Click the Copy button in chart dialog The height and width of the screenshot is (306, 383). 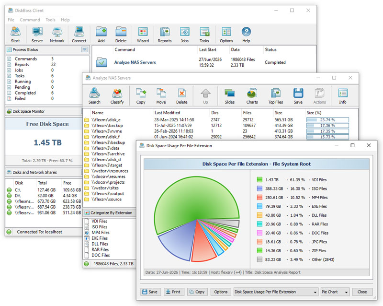click(197, 292)
